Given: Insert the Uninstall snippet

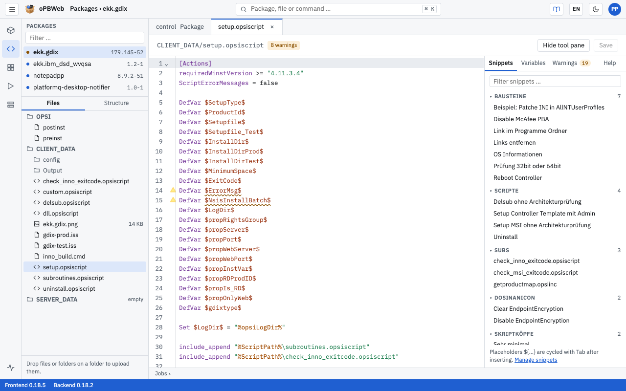Looking at the screenshot, I should 555,237.
